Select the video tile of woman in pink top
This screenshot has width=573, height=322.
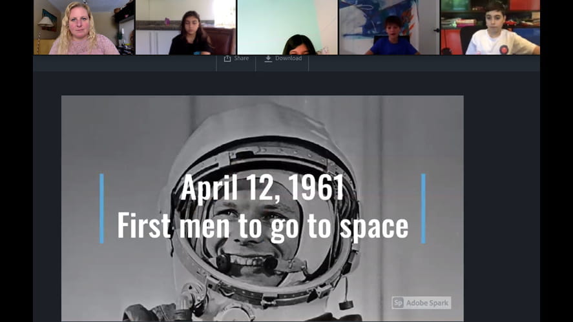coord(84,27)
